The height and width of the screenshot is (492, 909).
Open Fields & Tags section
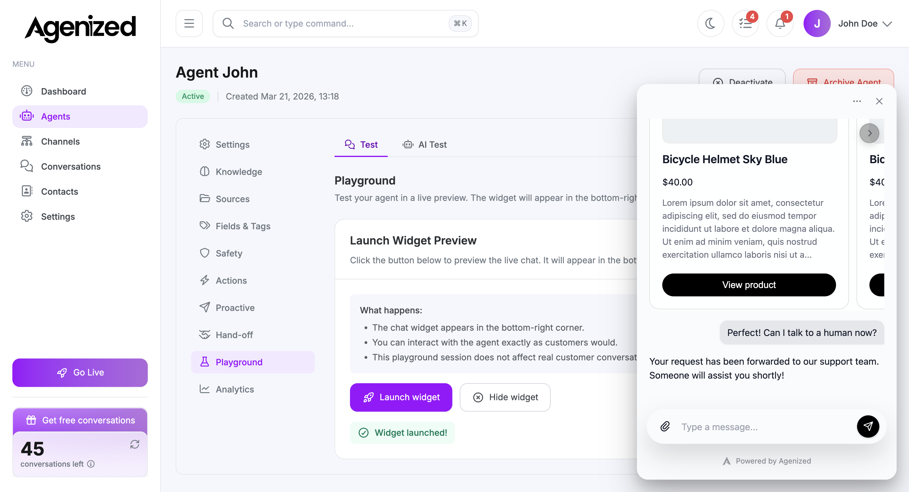coord(253,226)
